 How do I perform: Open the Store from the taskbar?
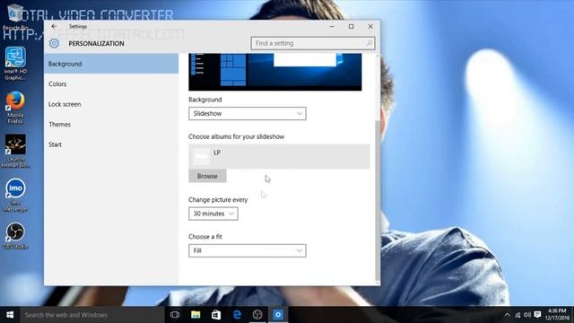click(x=216, y=315)
